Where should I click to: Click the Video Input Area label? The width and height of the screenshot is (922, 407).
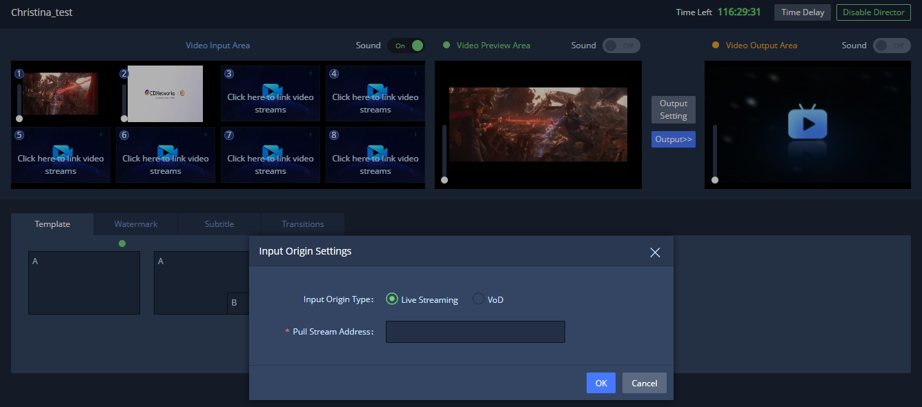[x=218, y=46]
